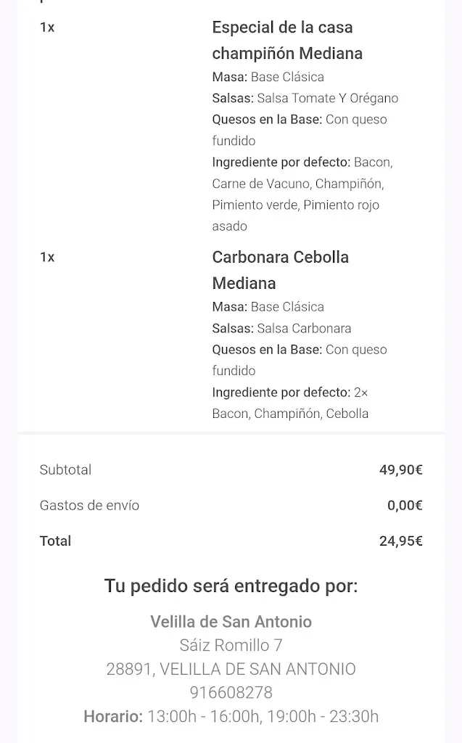Tap the Tu pedido será entregado por heading
The height and width of the screenshot is (743, 462).
coord(231,586)
